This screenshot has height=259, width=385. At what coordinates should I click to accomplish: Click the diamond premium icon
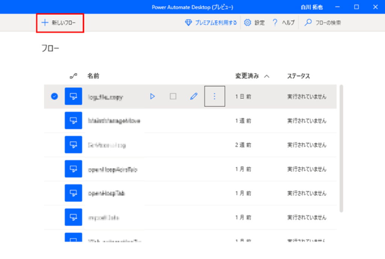[x=188, y=23]
